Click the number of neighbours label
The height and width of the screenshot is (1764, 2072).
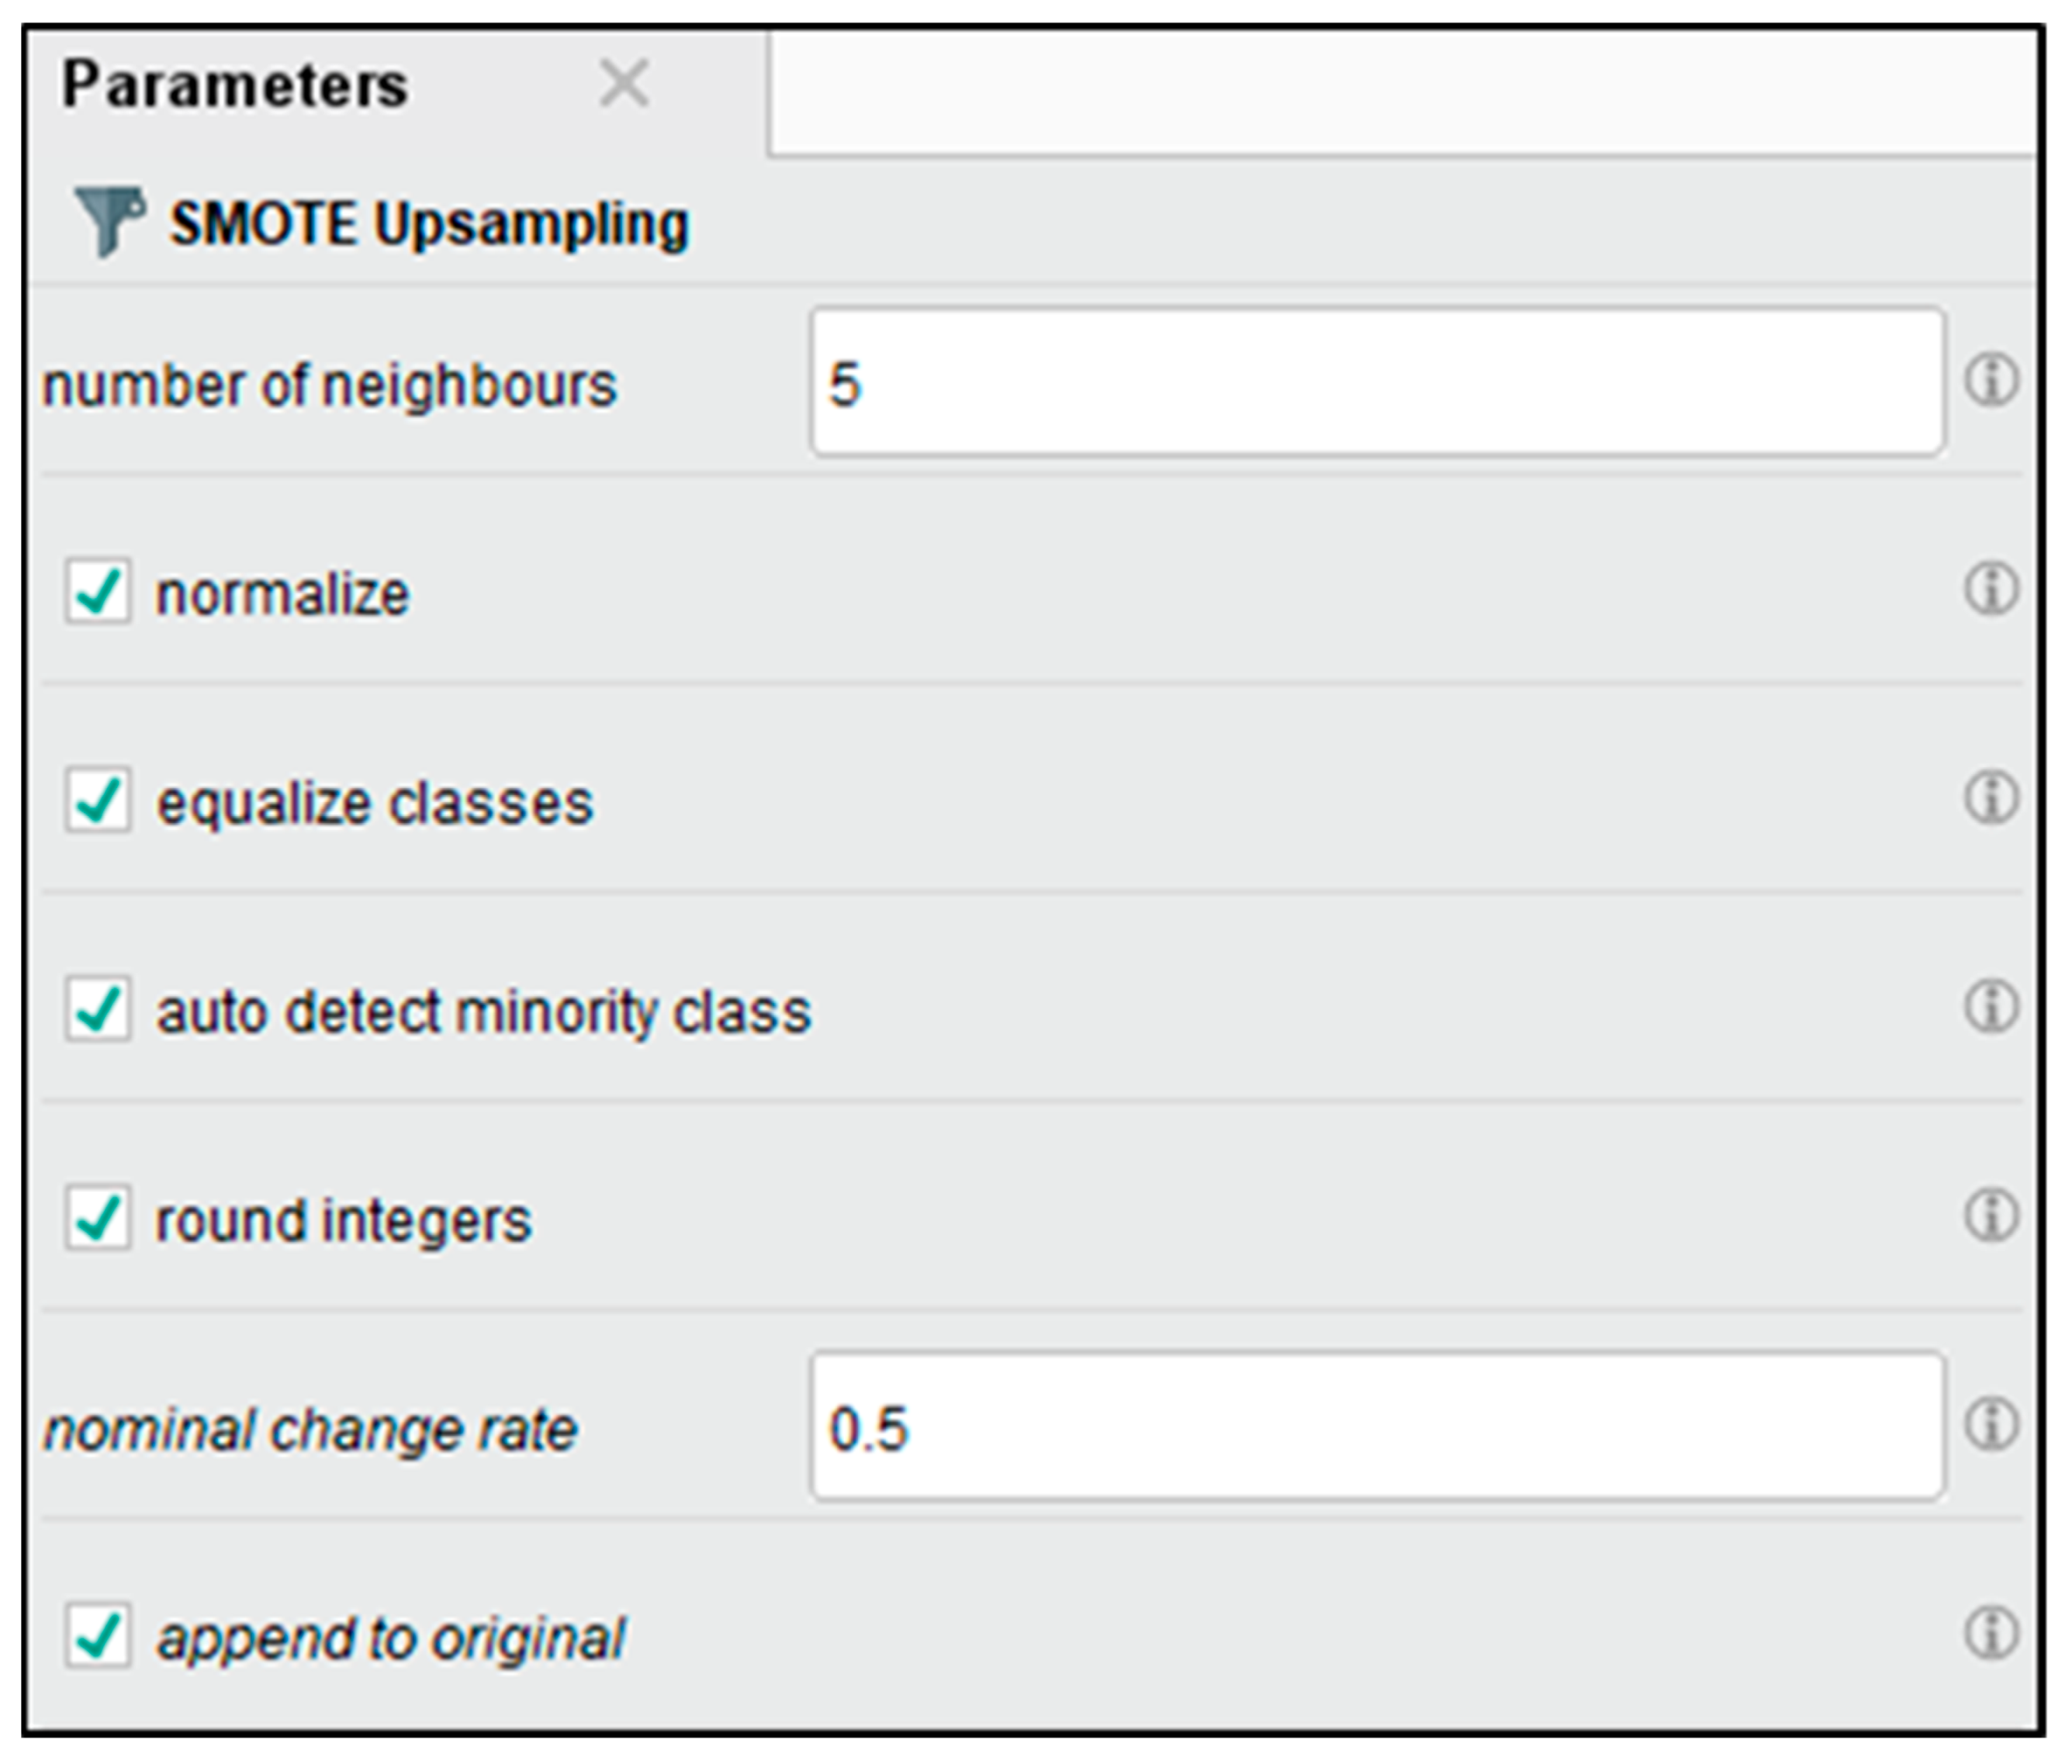tap(330, 386)
